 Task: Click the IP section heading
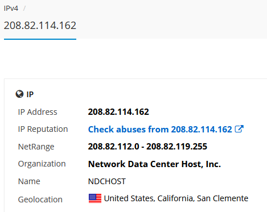[30, 94]
